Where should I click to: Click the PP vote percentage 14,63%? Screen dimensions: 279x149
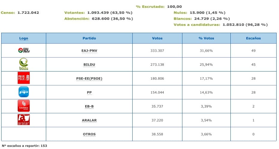click(206, 93)
